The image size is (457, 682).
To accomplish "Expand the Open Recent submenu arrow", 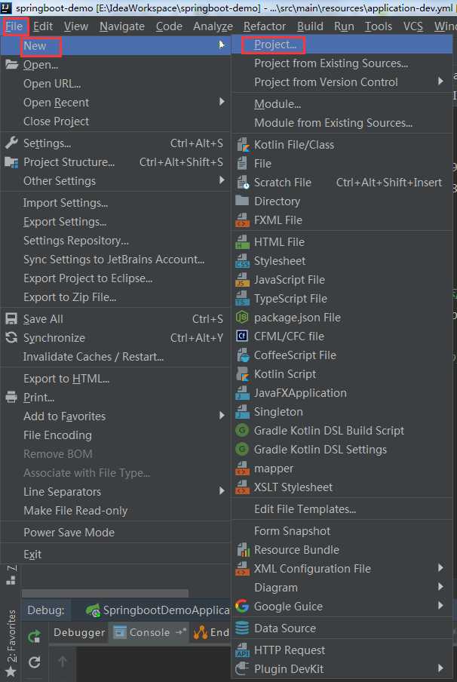I will [x=222, y=102].
